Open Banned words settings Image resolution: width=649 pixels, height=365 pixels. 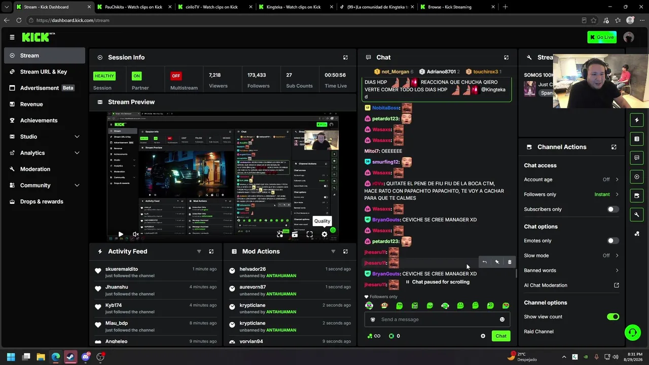pyautogui.click(x=571, y=270)
